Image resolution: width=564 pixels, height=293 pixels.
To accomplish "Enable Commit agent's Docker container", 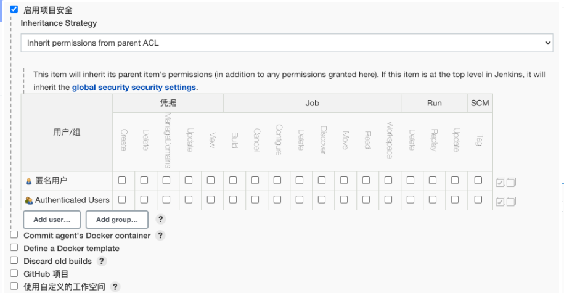I will (x=14, y=235).
